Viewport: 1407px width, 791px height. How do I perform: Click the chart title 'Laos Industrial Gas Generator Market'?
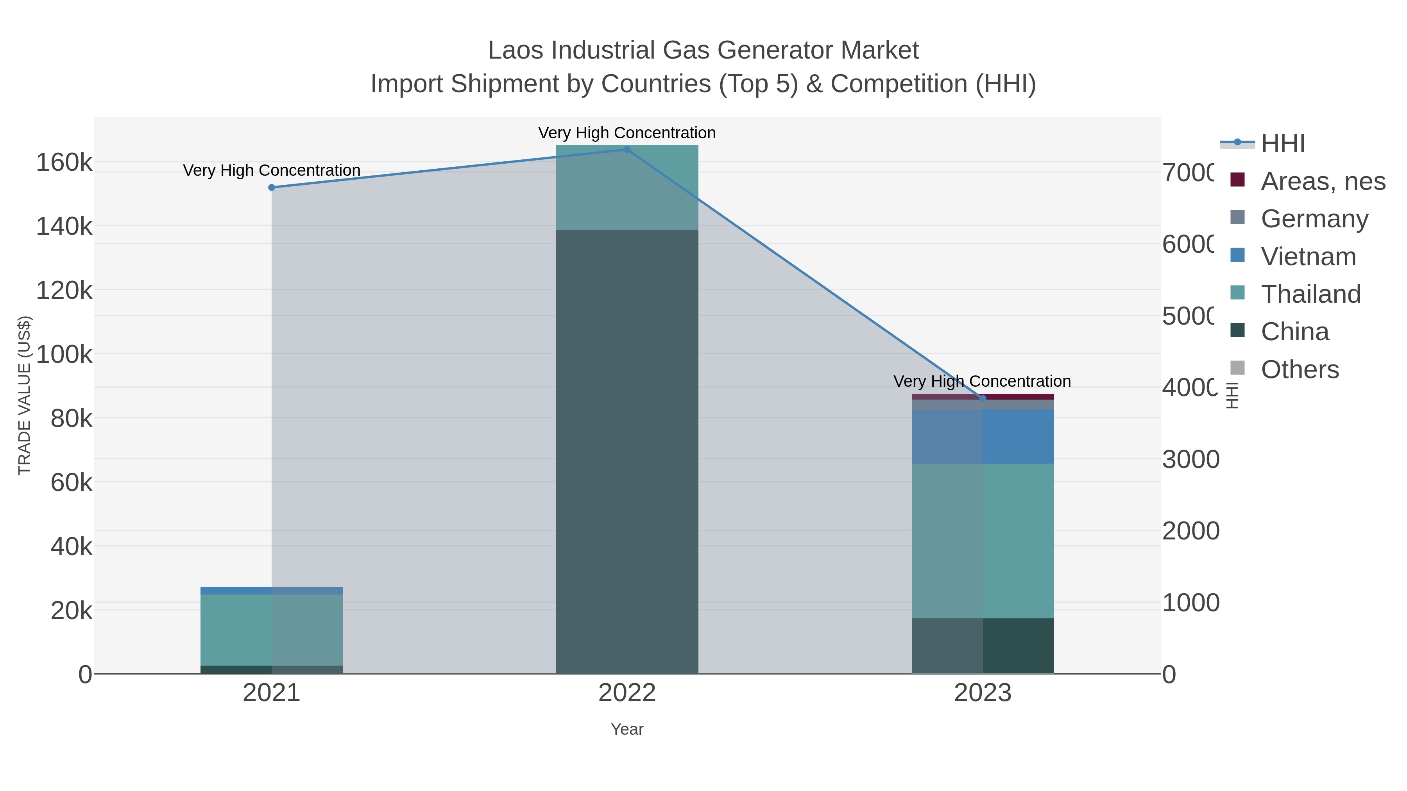point(703,50)
